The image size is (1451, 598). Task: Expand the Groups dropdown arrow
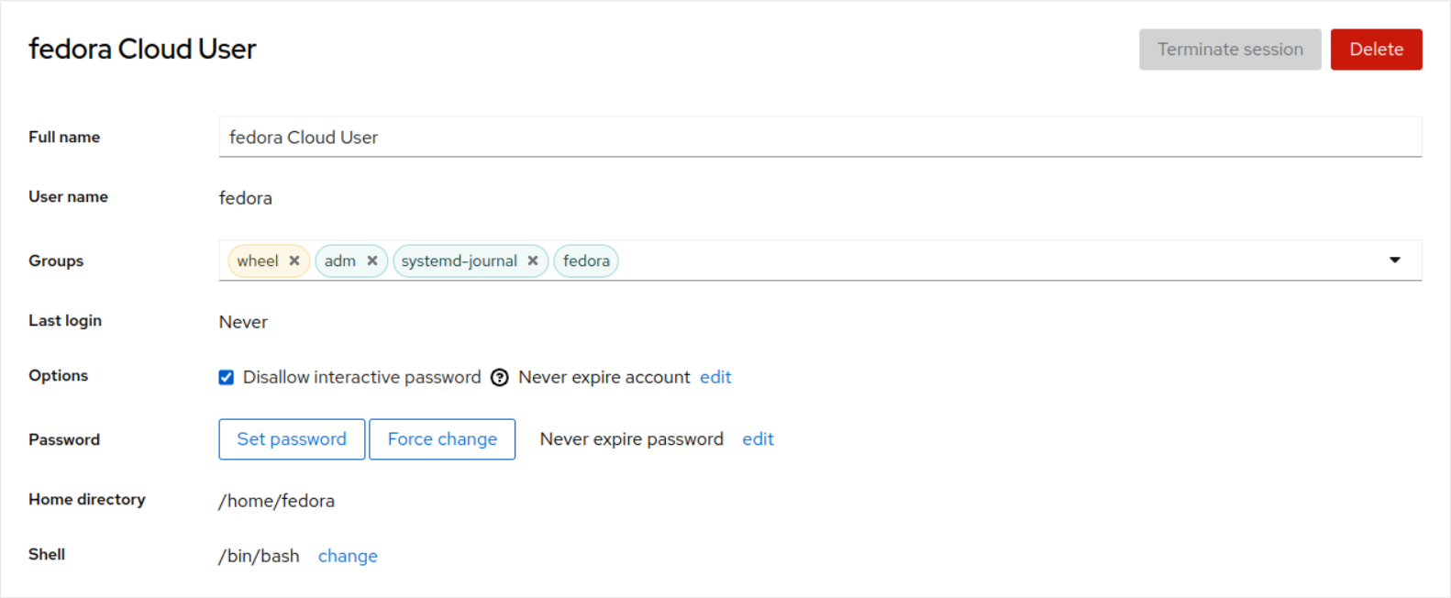click(x=1394, y=260)
